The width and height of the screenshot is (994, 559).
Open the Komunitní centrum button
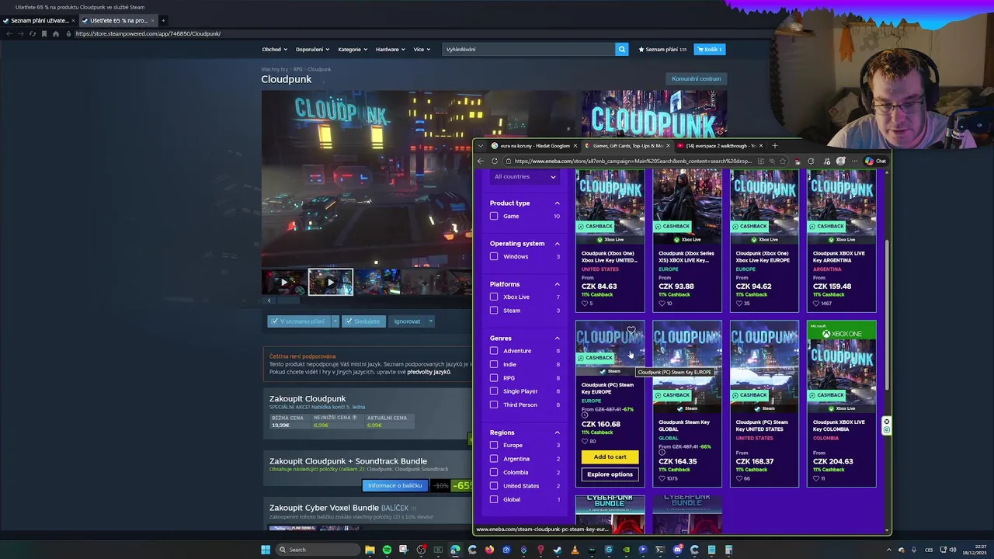[x=696, y=78]
